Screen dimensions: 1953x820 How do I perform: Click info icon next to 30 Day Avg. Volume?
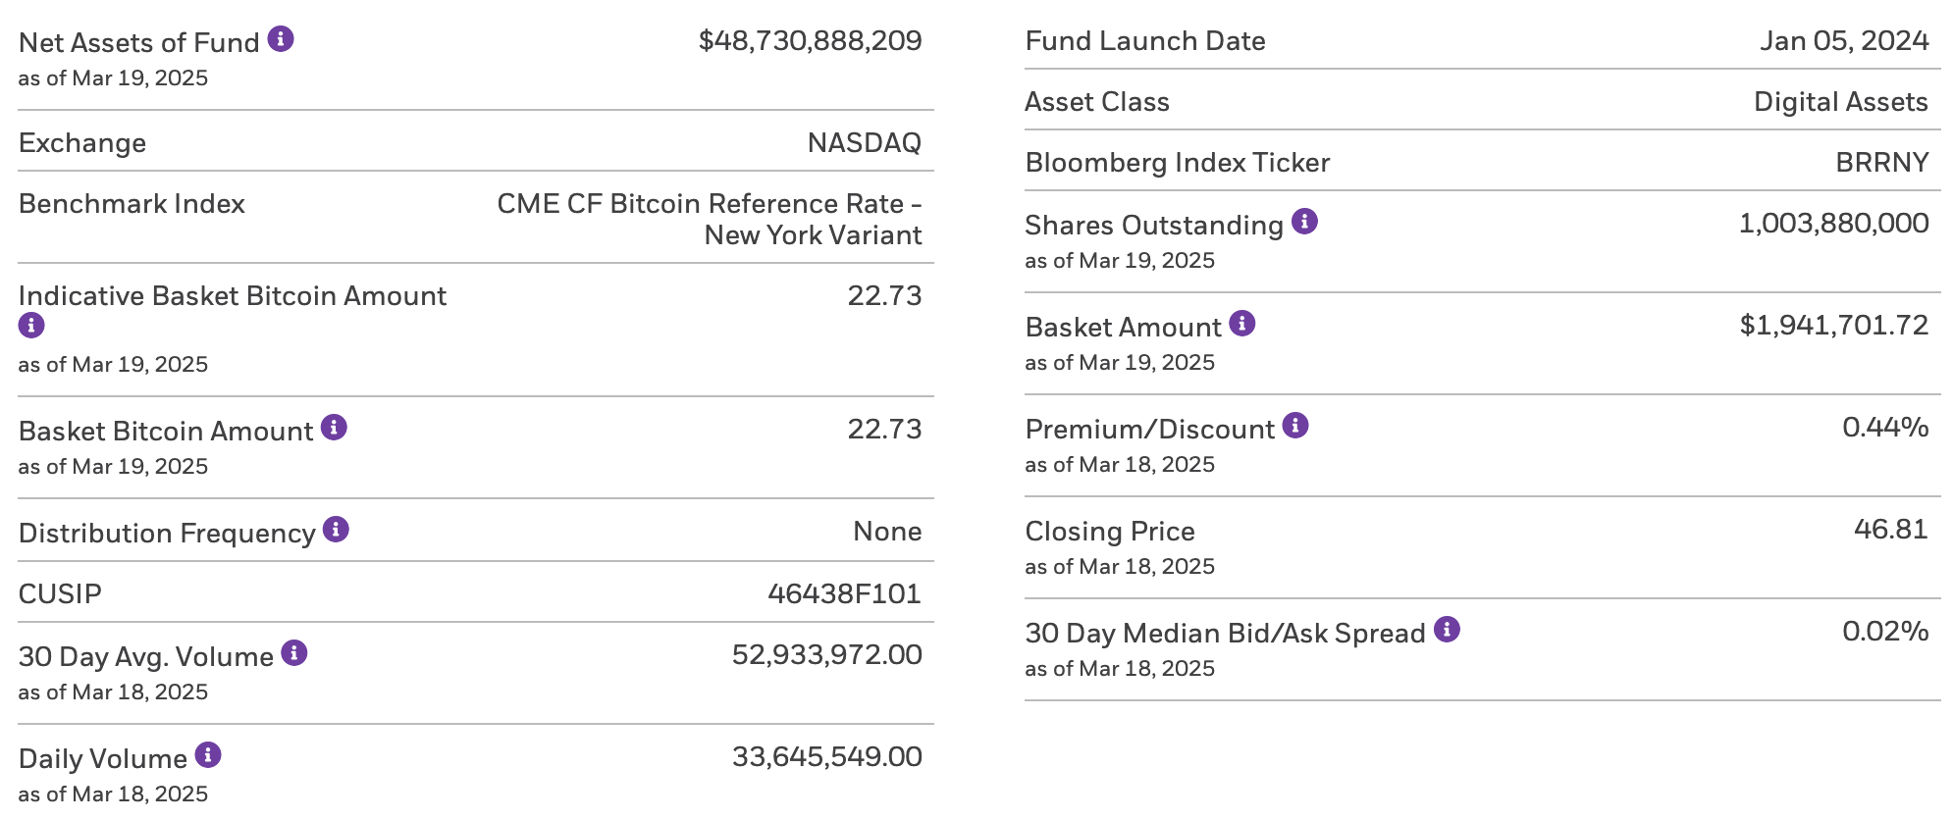pos(294,653)
